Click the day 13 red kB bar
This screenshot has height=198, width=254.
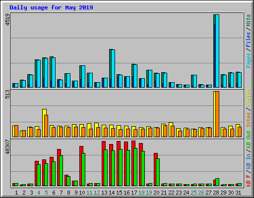pos(104,163)
